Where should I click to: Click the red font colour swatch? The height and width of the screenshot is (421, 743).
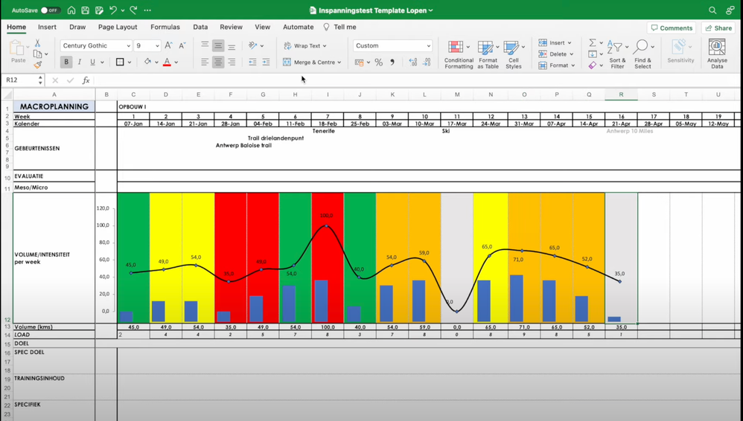(x=167, y=62)
